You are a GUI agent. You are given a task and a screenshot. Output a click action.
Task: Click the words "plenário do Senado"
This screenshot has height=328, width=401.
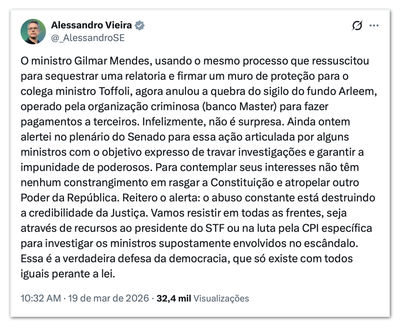[x=119, y=137]
